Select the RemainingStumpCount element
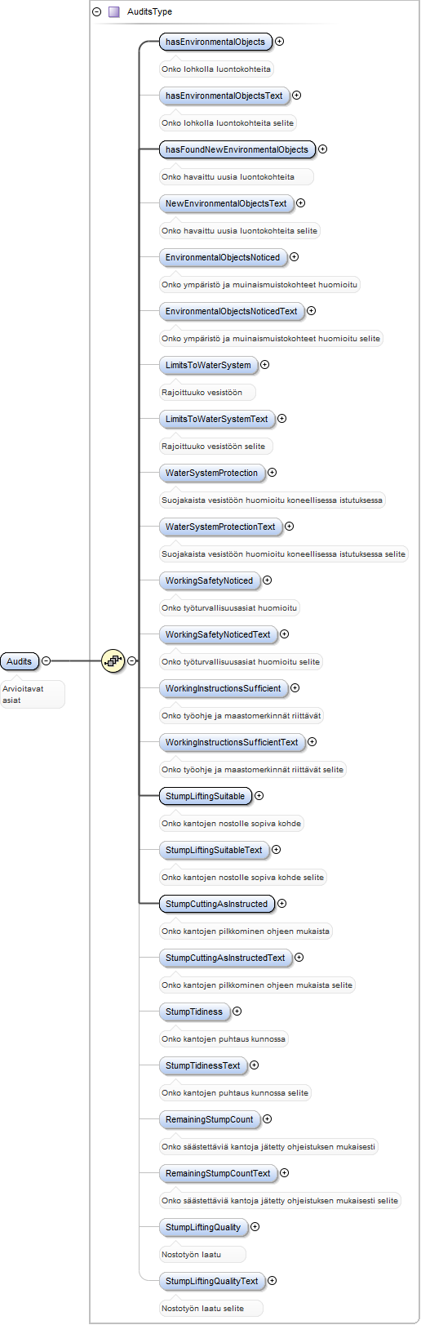Screen dimensions: 421x1325 210,1119
